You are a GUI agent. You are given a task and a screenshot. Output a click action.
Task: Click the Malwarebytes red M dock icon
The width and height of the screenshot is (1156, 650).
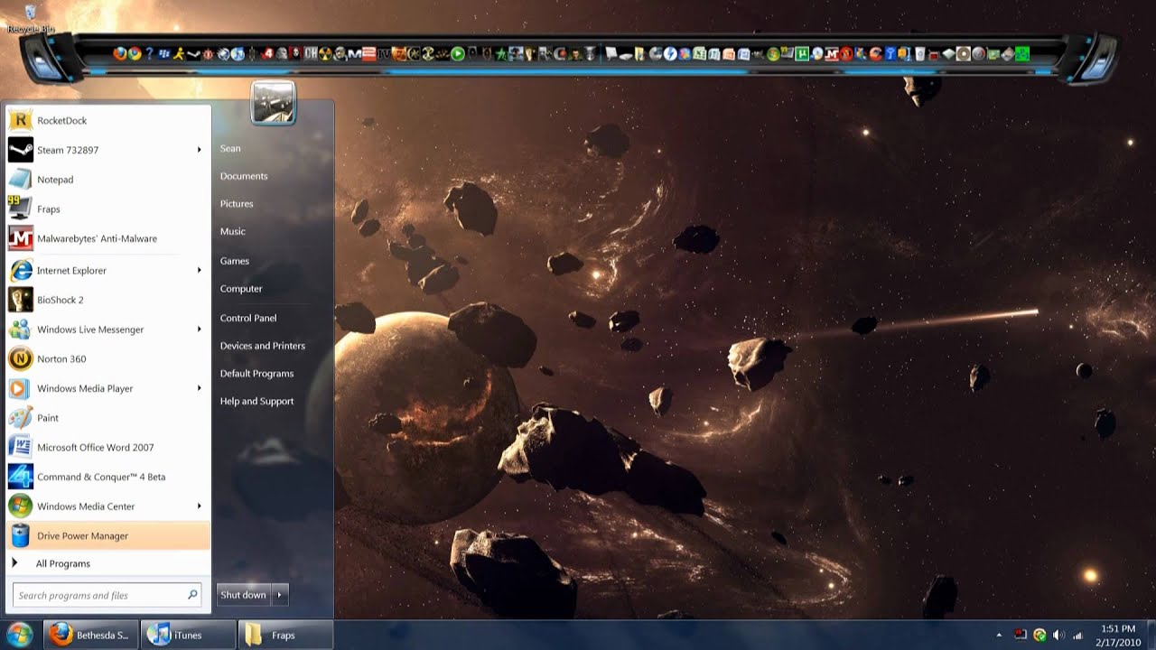pyautogui.click(x=832, y=54)
